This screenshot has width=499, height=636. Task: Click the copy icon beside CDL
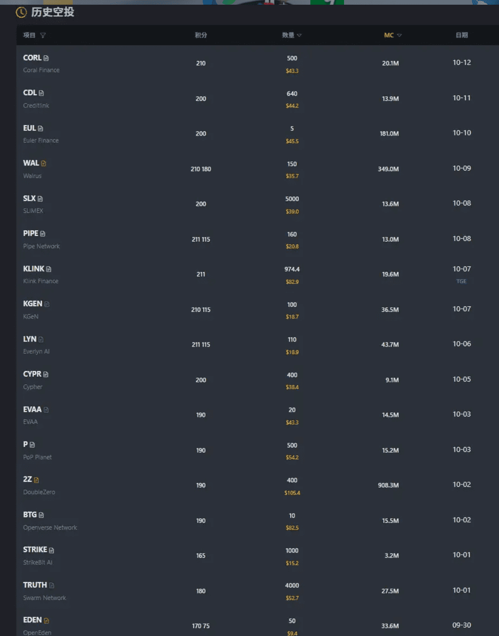[x=41, y=93]
